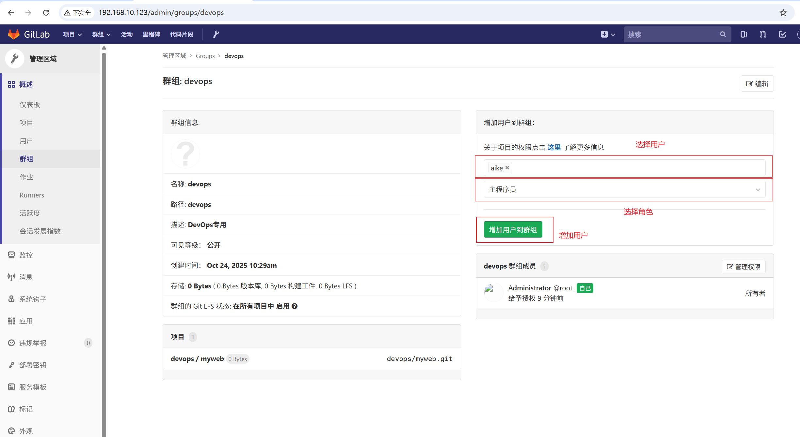Click the search magnifier icon
Screen dimensions: 800x437
[723, 34]
